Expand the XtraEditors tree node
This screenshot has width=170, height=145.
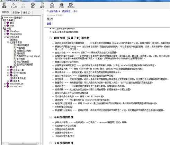[x=5, y=34]
